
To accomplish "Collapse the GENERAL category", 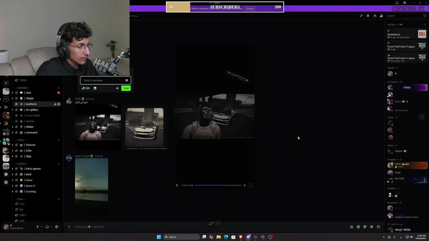I will point(23,88).
